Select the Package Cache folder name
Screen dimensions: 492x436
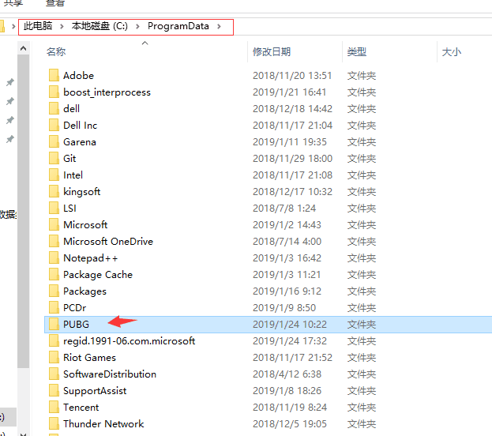pyautogui.click(x=98, y=275)
